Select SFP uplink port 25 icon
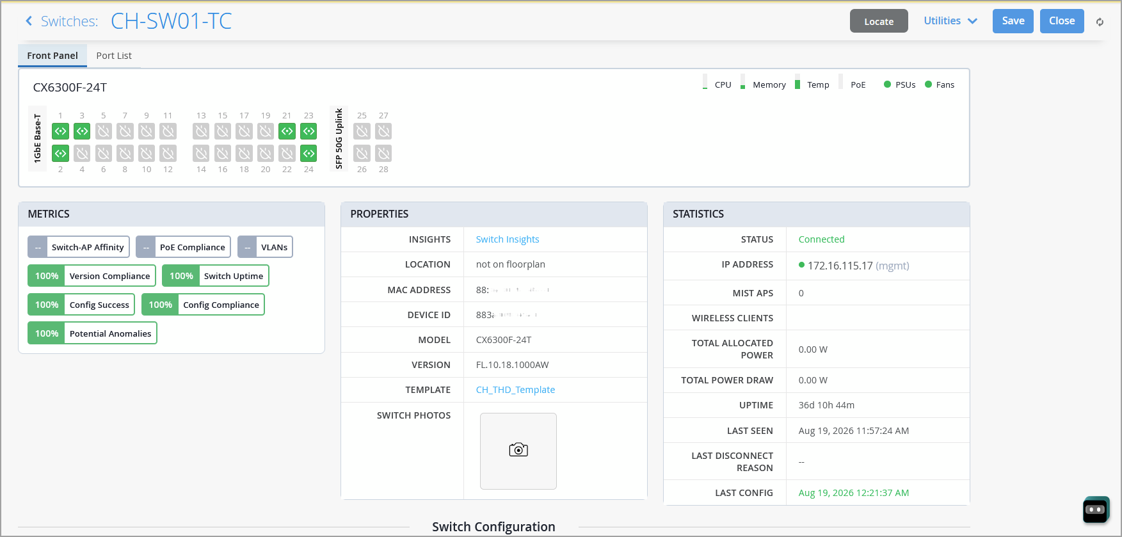This screenshot has height=537, width=1122. pyautogui.click(x=362, y=131)
